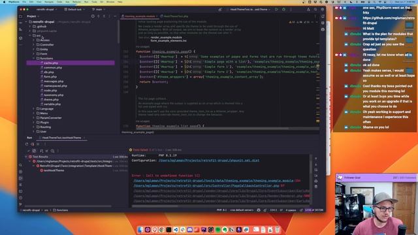Collapse the functions folder
Image resolution: width=418 pixels, height=235 pixels.
[x=34, y=58]
